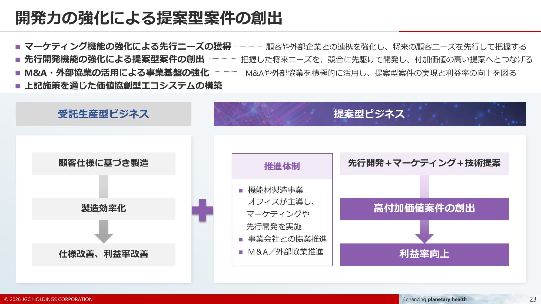541x304 pixels.
Task: Click the © 2026 JGC HOLDINGS CORPORATION footer
Action: (49, 299)
